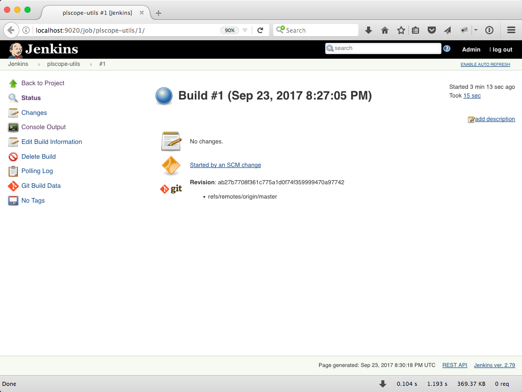Focus the Jenkins search box
The image size is (522, 392).
point(383,48)
